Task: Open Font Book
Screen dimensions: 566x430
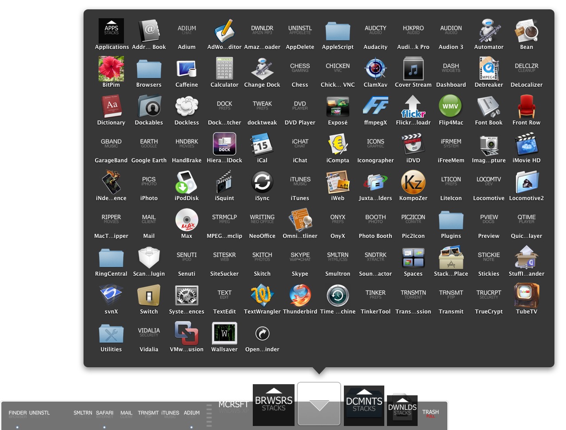Action: pos(489,106)
